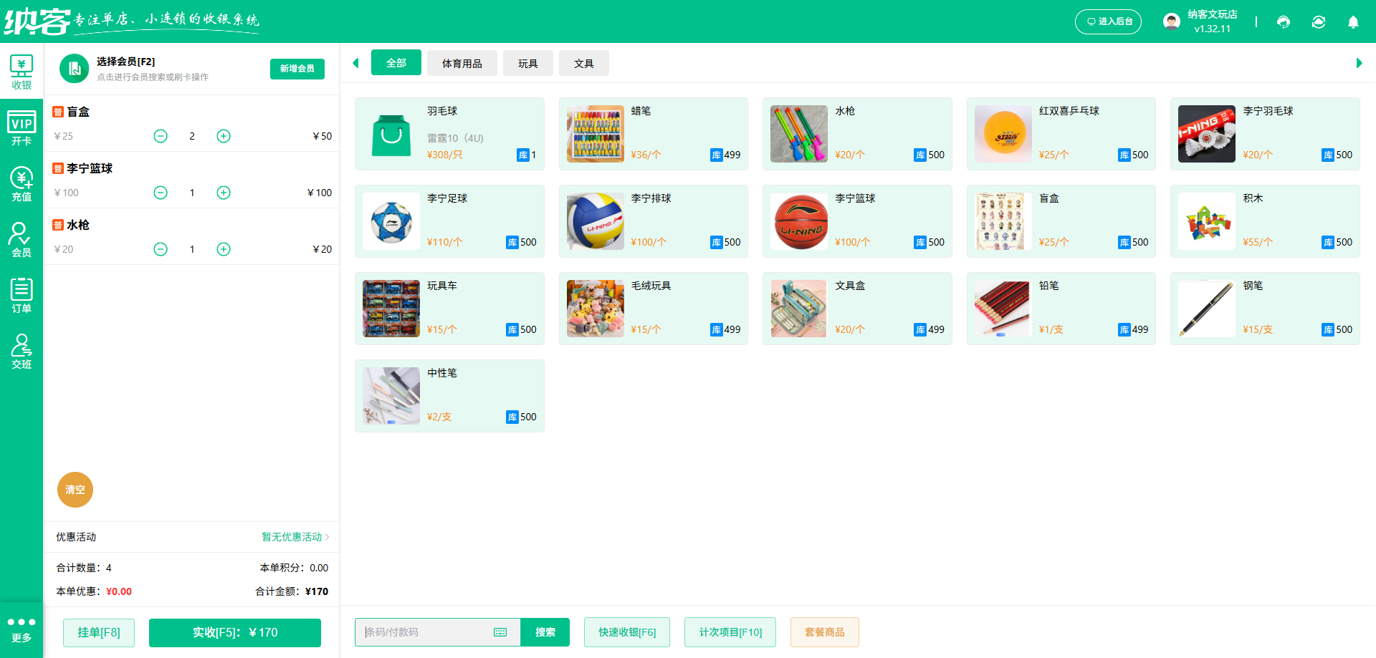Viewport: 1376px width, 658px height.
Task: Switch to the 体育用品 sports goods tab
Action: [462, 63]
